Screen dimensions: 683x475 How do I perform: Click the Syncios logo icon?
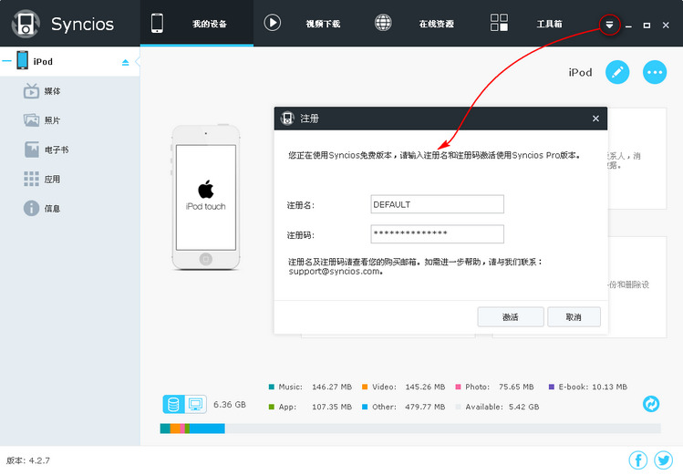[x=26, y=24]
